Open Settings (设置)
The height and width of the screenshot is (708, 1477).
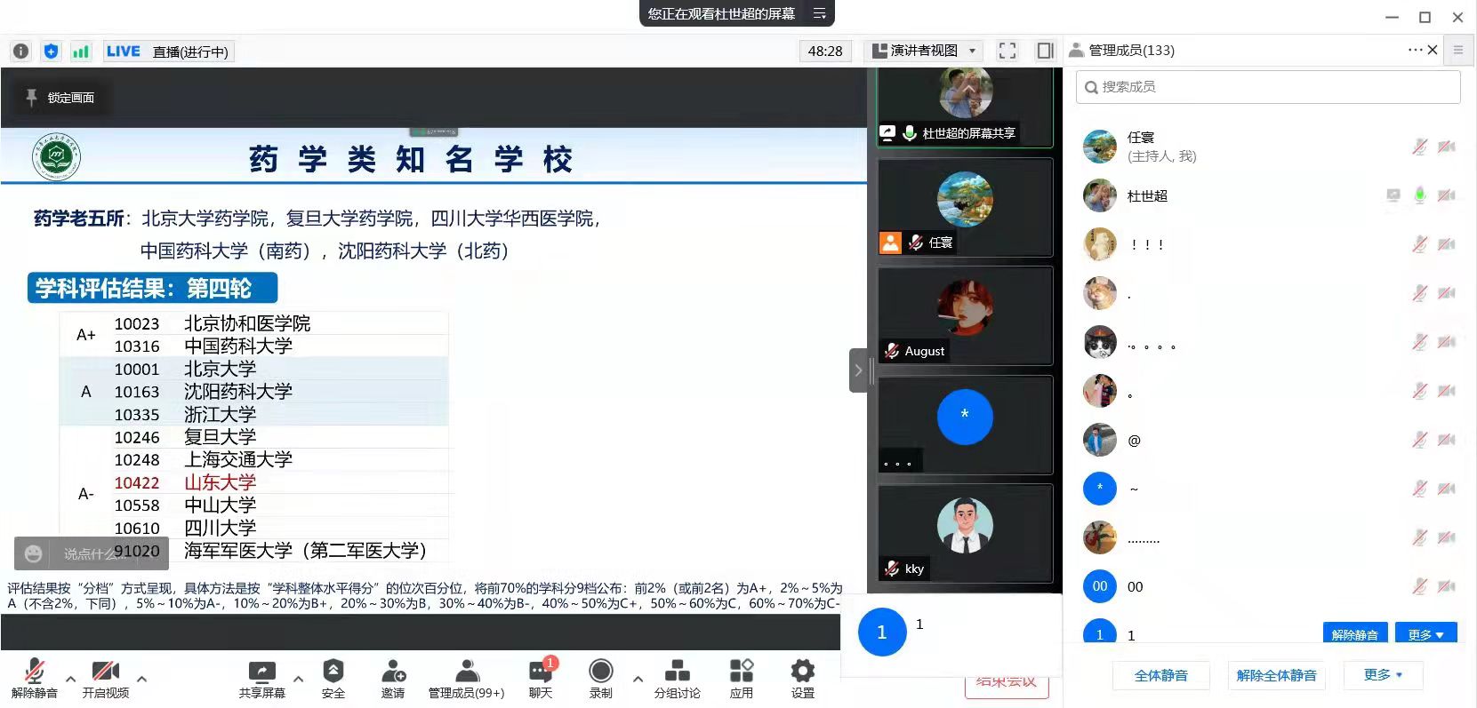click(x=803, y=680)
